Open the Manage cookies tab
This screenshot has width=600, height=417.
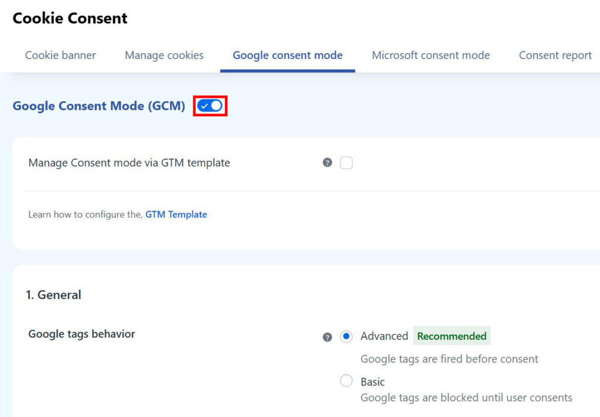pos(163,55)
